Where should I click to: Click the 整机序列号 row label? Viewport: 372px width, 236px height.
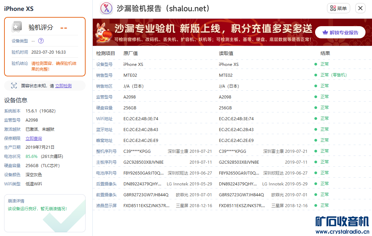(x=106, y=151)
